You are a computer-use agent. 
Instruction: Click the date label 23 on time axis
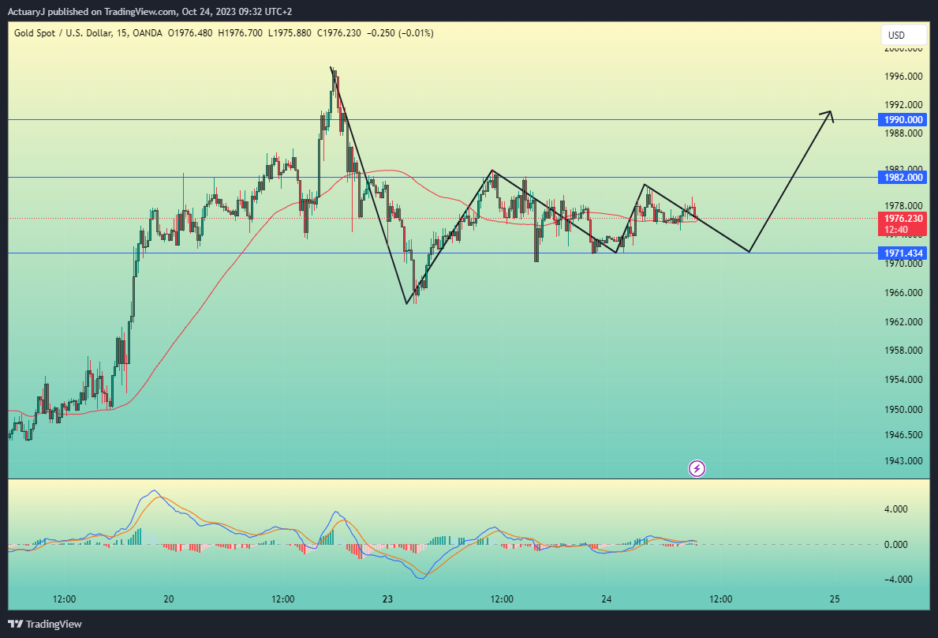[x=387, y=599]
